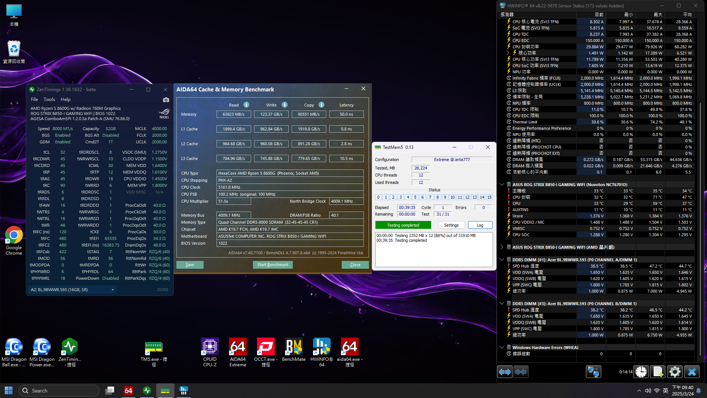Click HWiNFO collapse columns arrows button
Image resolution: width=707 pixels, height=398 pixels.
[x=521, y=372]
